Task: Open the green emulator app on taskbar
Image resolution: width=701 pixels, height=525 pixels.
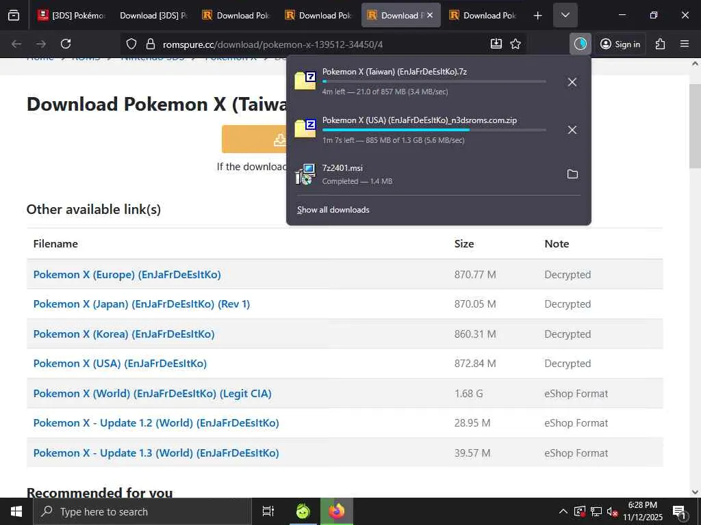Action: (x=303, y=511)
